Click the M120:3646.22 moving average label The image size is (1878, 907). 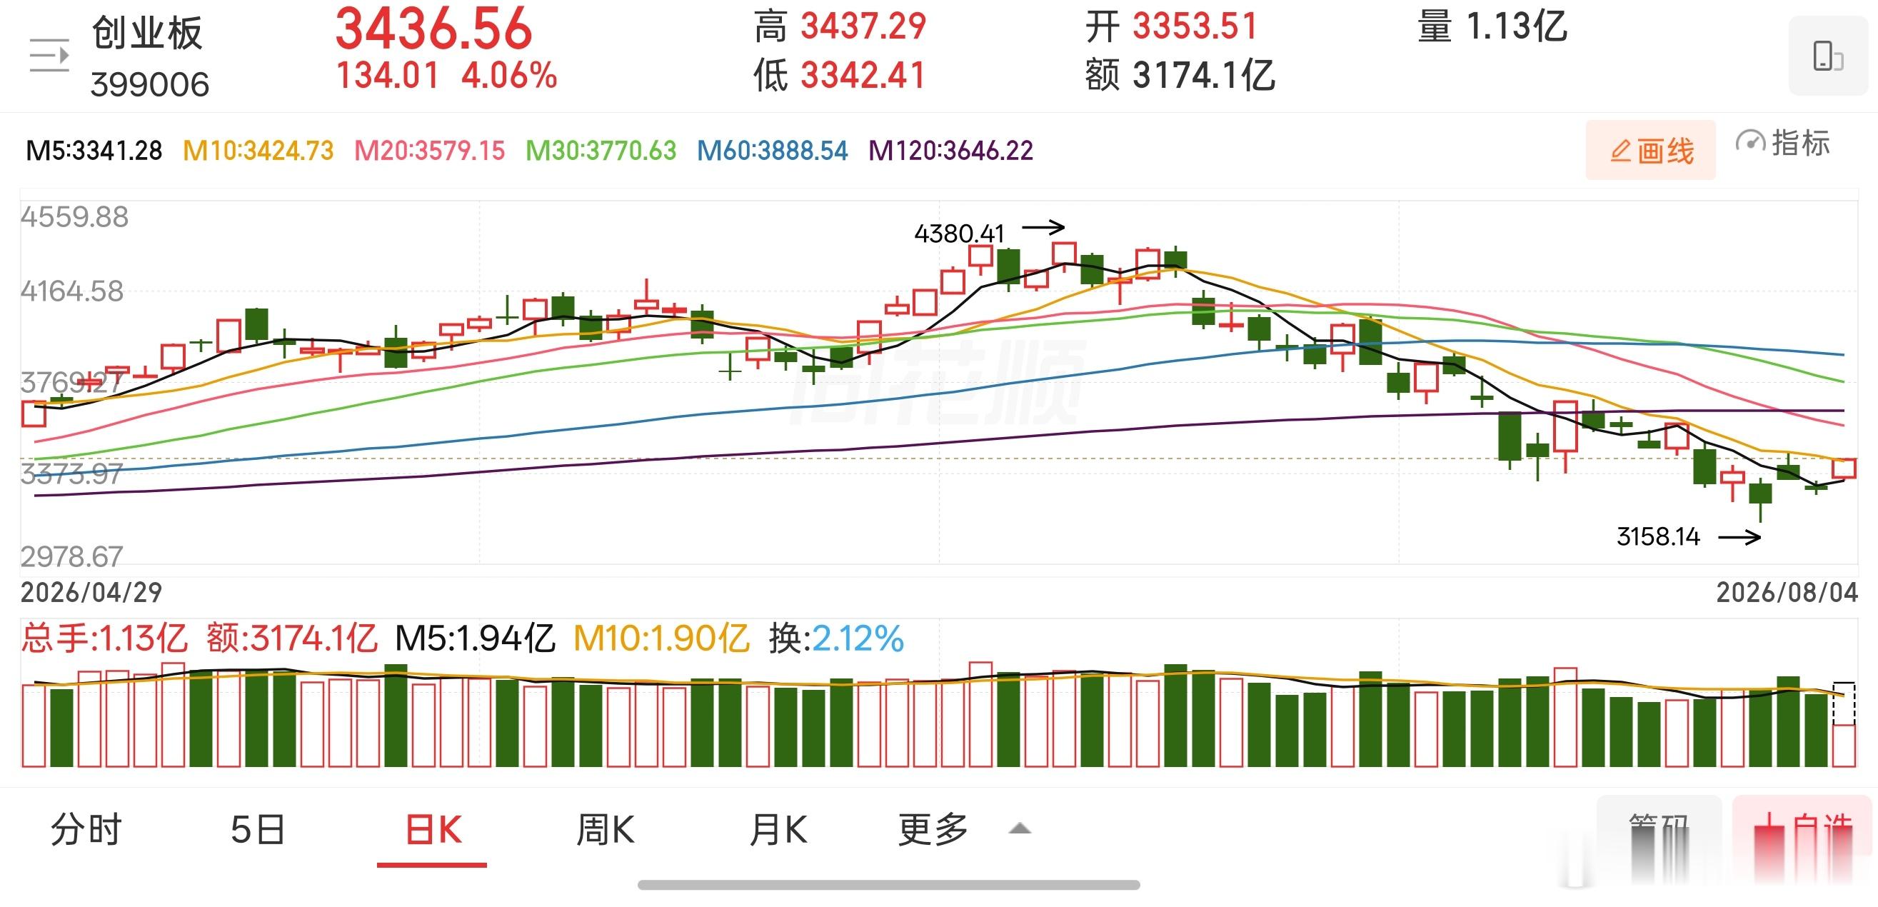950,151
